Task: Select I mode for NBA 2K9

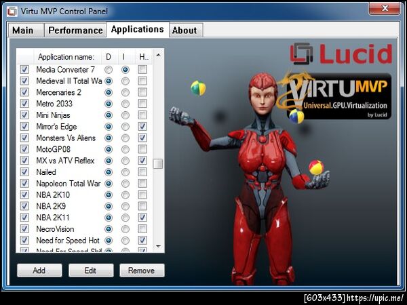Action: (125, 206)
